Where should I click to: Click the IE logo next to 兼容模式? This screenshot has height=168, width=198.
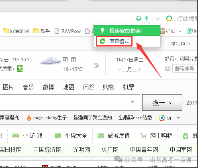coord(103,41)
